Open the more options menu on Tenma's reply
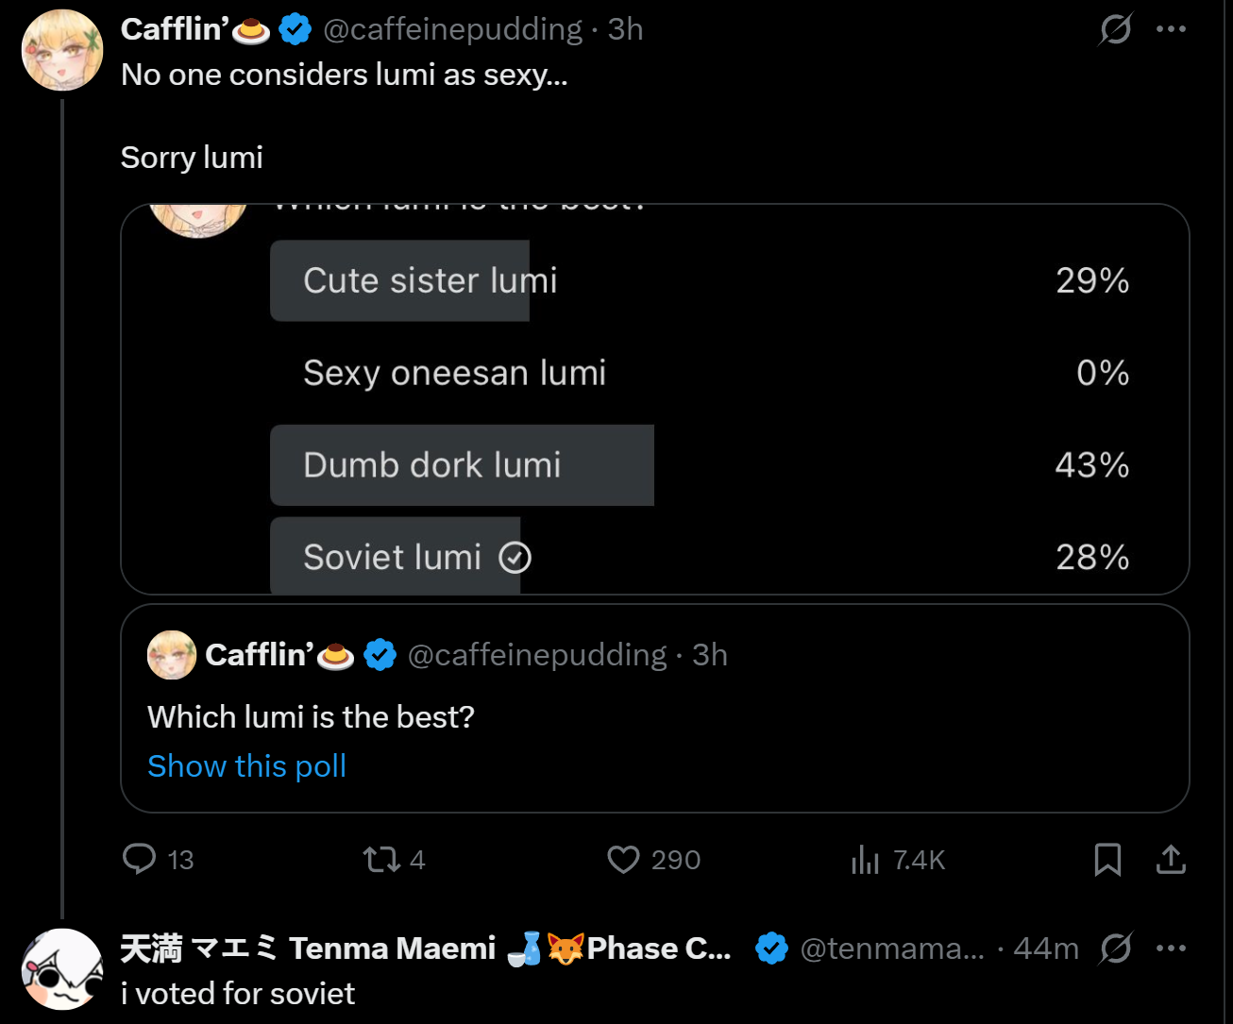Screen dimensions: 1233x1024 [x=1171, y=948]
